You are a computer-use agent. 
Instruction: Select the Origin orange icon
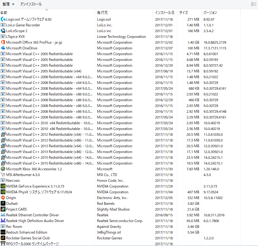tap(3, 198)
